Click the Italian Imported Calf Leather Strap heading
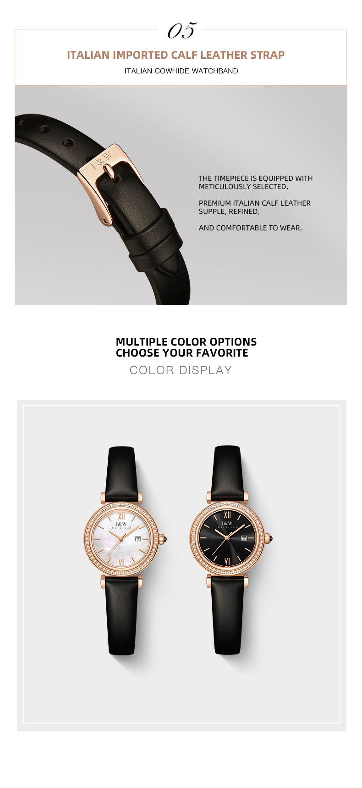This screenshot has height=788, width=362. (x=176, y=55)
